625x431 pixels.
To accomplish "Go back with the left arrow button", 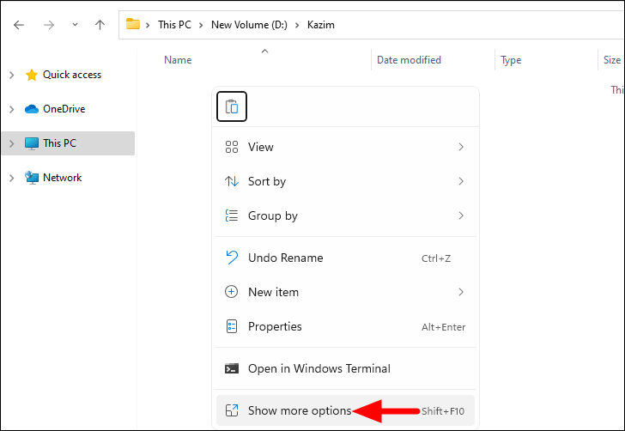I will 19,25.
